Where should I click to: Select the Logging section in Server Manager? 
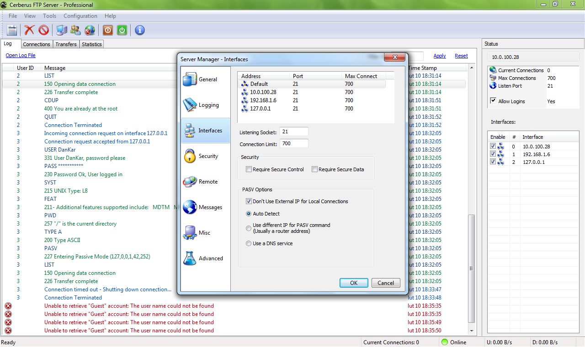pyautogui.click(x=205, y=105)
